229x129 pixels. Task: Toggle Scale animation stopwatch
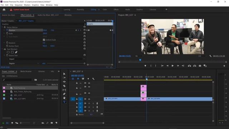(7, 33)
